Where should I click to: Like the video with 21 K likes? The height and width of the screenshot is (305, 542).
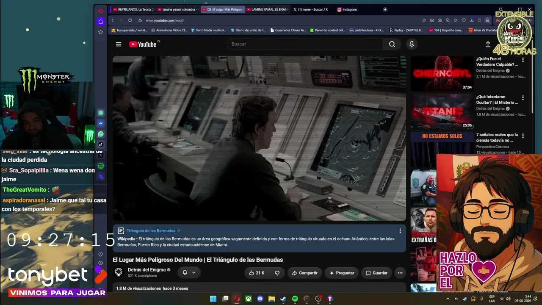[x=257, y=273]
